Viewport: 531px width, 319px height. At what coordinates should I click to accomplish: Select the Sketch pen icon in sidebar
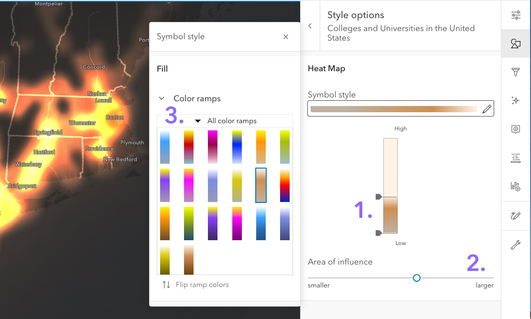[516, 216]
